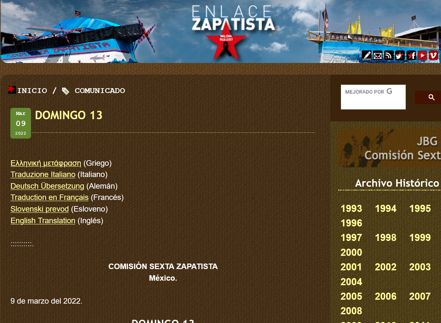The image size is (441, 323).
Task: Open the Greek translation link
Action: (x=46, y=163)
